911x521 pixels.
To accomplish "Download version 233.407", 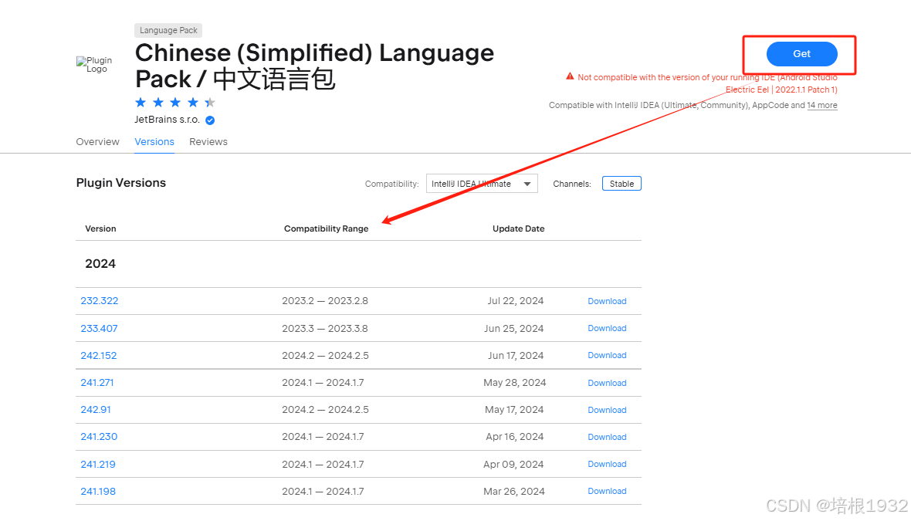I will pyautogui.click(x=607, y=328).
